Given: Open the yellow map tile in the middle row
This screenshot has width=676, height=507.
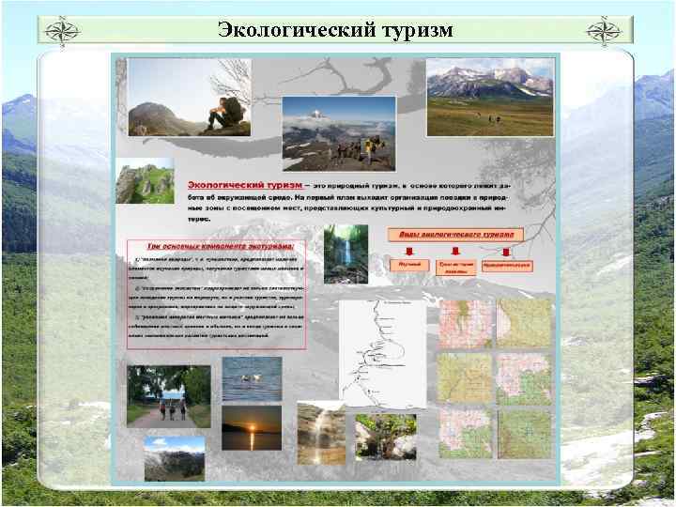Looking at the screenshot, I should point(465,377).
